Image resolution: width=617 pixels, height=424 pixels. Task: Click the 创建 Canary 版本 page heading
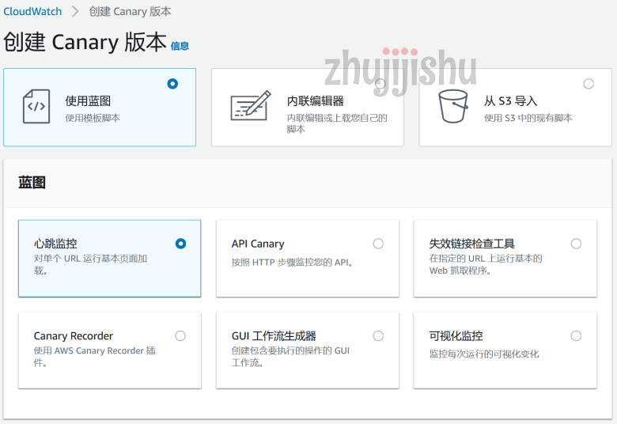85,42
